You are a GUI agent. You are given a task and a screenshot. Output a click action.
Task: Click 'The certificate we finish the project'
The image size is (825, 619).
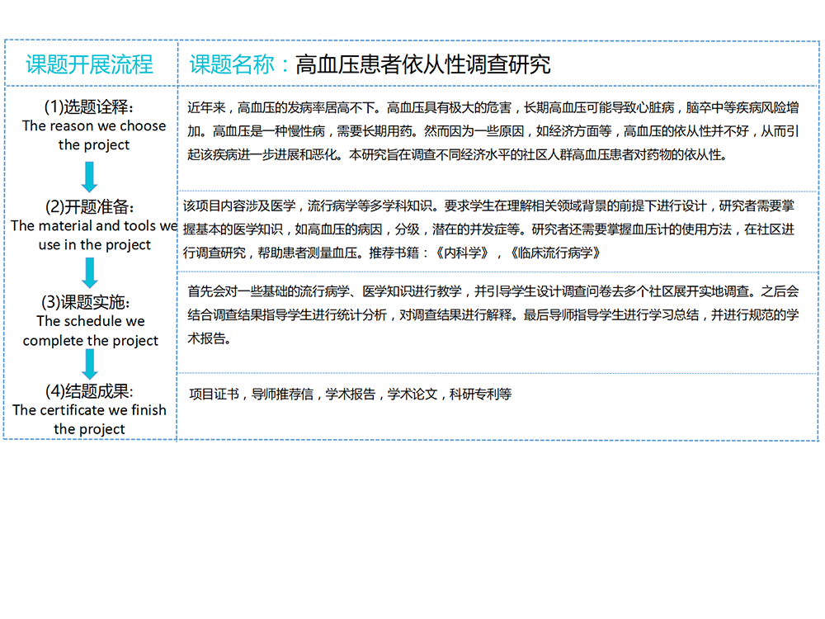[89, 419]
